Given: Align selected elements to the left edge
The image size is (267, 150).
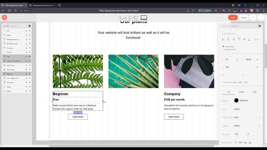Looking at the screenshot, I should pyautogui.click(x=223, y=39).
